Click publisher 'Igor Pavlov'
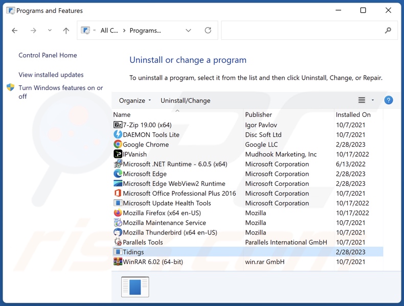This screenshot has height=306, width=404. point(261,125)
